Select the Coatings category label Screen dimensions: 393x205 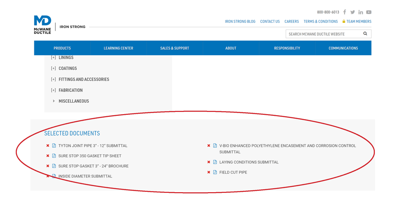click(68, 68)
